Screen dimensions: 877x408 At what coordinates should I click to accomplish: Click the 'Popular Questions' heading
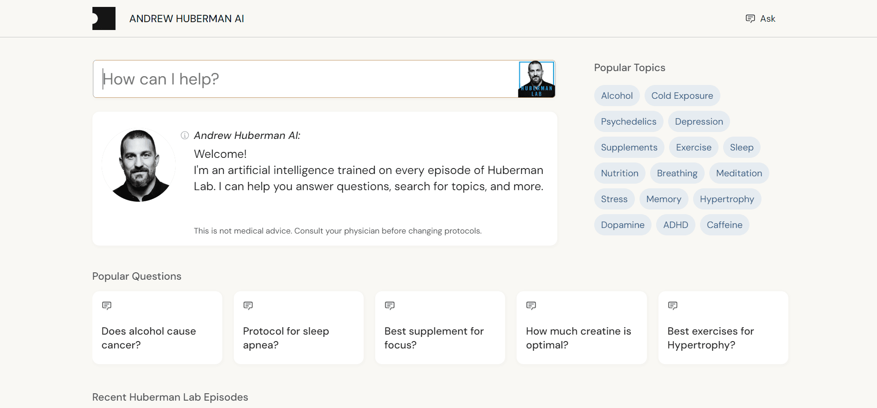(x=137, y=276)
